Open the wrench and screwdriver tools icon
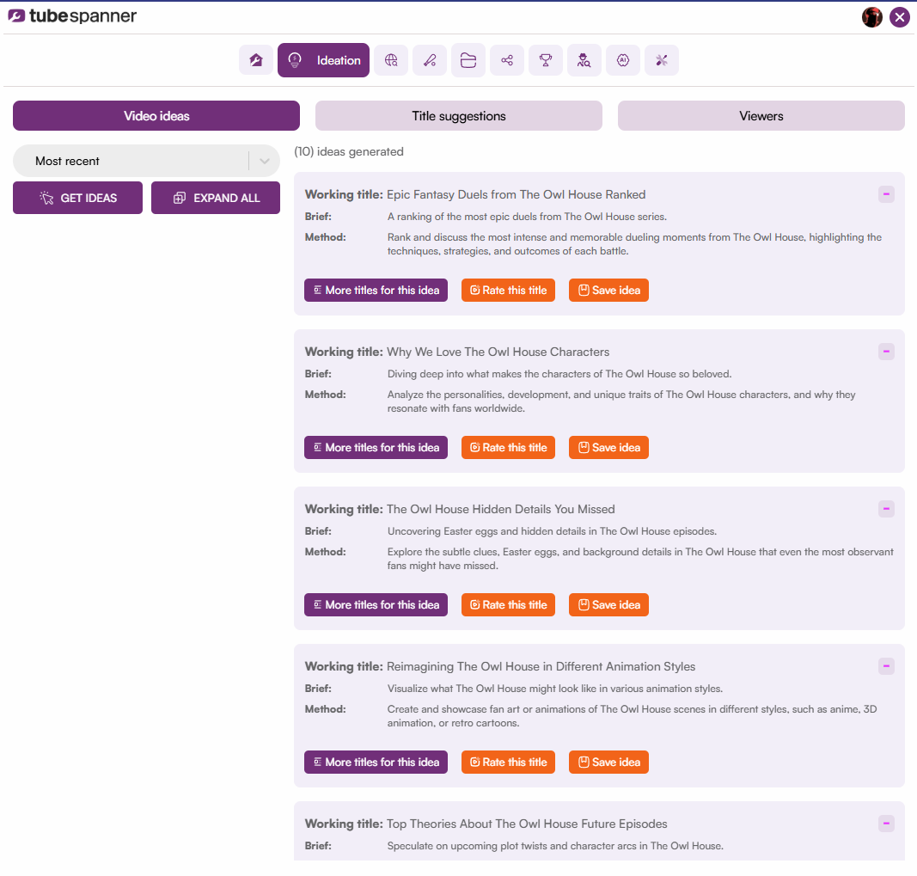917x876 pixels. coord(662,60)
